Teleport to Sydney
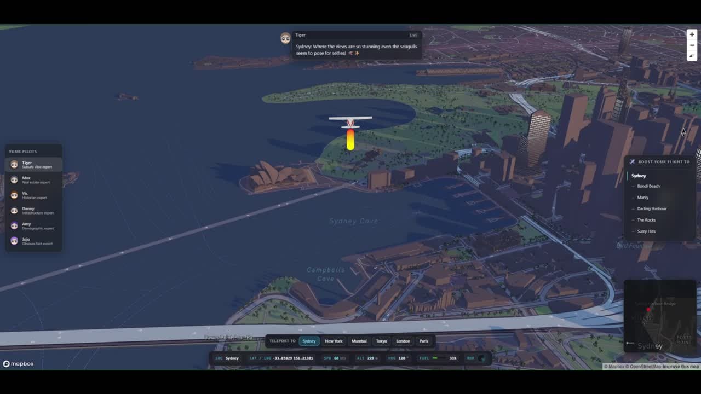Screen dimensions: 701x394 309,341
